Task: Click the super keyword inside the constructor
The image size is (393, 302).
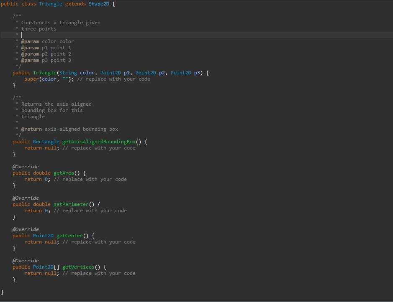Action: 32,79
